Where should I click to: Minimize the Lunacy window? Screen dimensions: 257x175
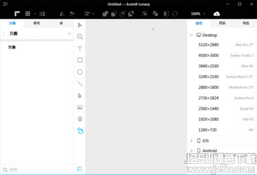(228, 4)
